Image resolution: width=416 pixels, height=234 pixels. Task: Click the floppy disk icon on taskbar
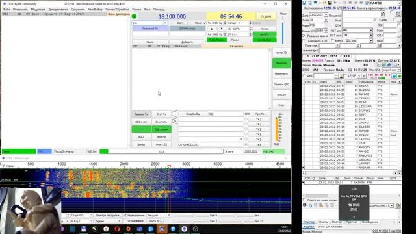click(84, 229)
